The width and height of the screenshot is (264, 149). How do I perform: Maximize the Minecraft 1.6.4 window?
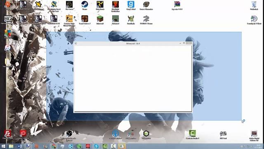184,43
